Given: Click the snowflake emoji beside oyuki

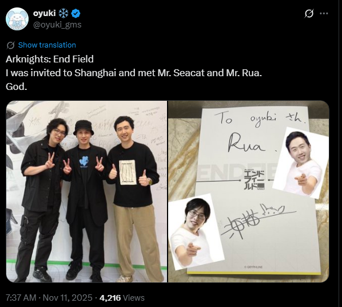Looking at the screenshot, I should click(63, 14).
